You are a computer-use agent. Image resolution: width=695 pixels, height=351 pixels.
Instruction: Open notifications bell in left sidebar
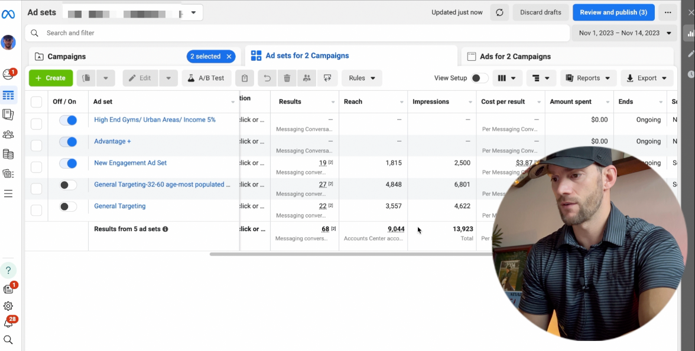8,323
